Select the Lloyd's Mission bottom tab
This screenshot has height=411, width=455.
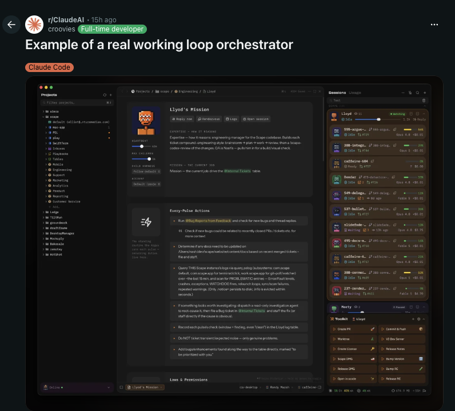pyautogui.click(x=145, y=387)
